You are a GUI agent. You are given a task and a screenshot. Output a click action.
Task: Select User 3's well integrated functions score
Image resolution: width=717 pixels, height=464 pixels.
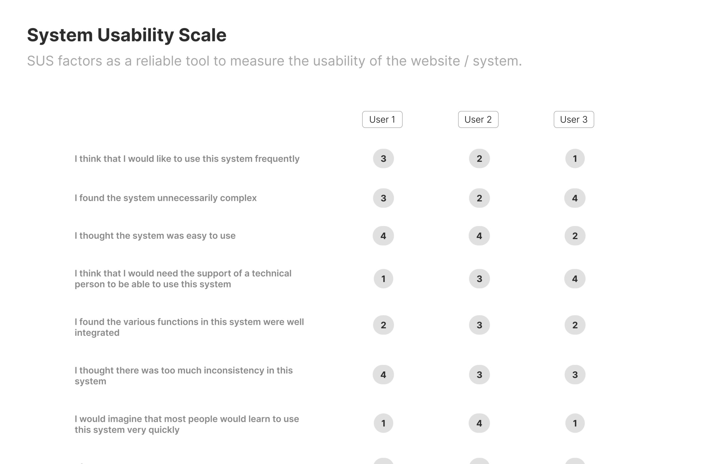pos(575,325)
